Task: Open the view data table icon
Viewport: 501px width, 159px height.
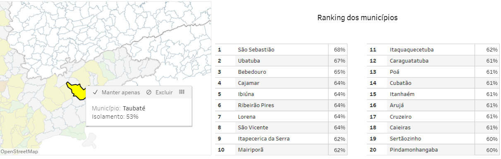Action: click(x=182, y=92)
